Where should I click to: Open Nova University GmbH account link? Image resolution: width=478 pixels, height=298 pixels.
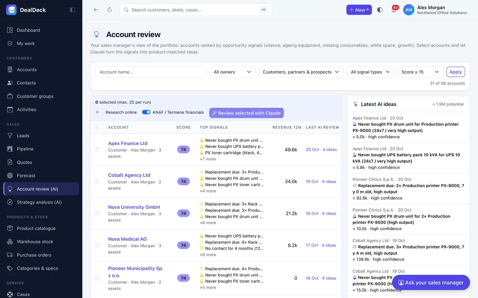tap(134, 207)
